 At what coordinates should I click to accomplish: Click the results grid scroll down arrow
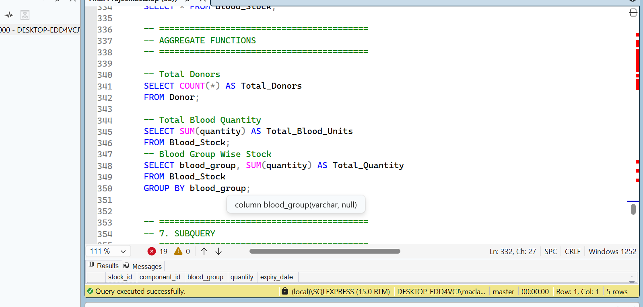(x=632, y=281)
